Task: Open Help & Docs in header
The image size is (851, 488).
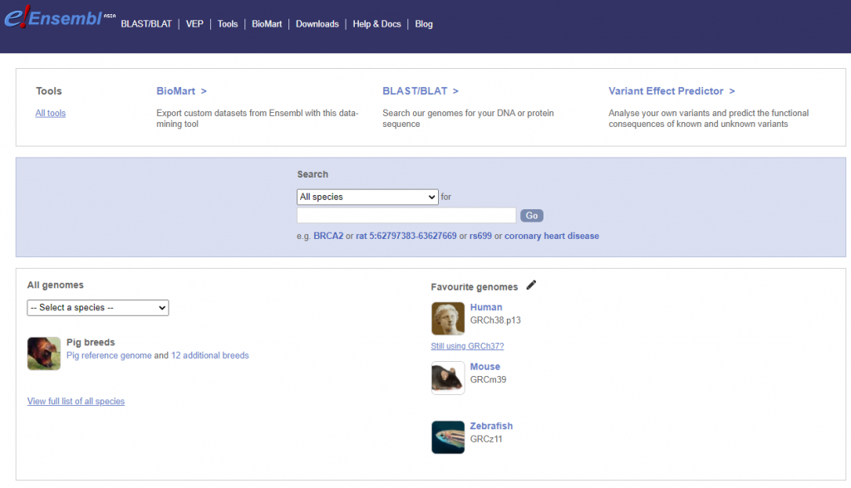Action: coord(376,24)
